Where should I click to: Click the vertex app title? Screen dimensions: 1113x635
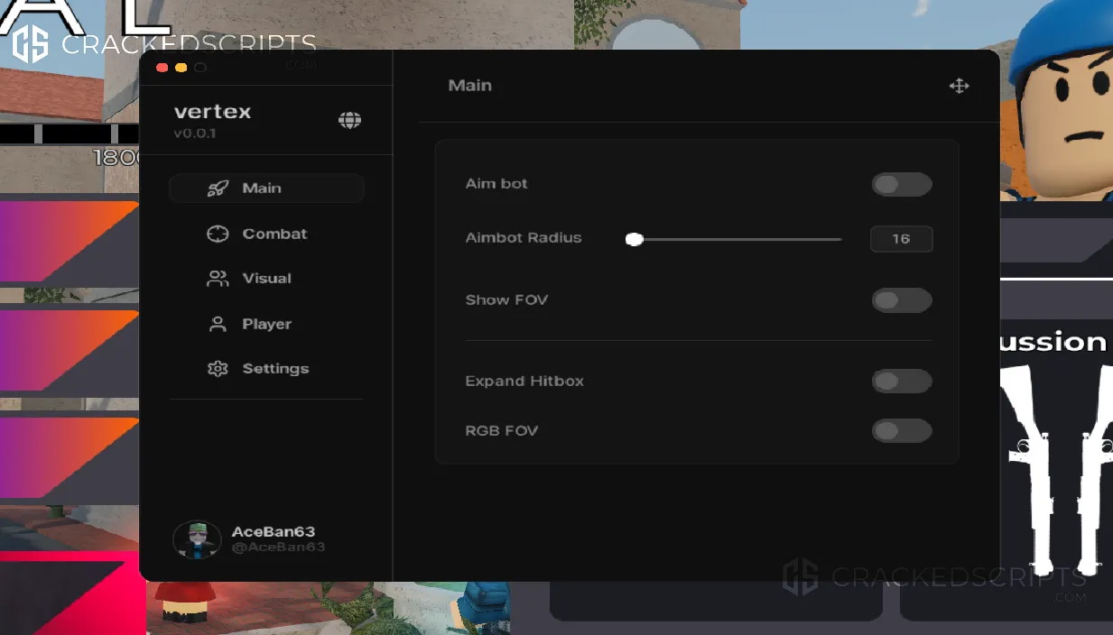coord(212,112)
